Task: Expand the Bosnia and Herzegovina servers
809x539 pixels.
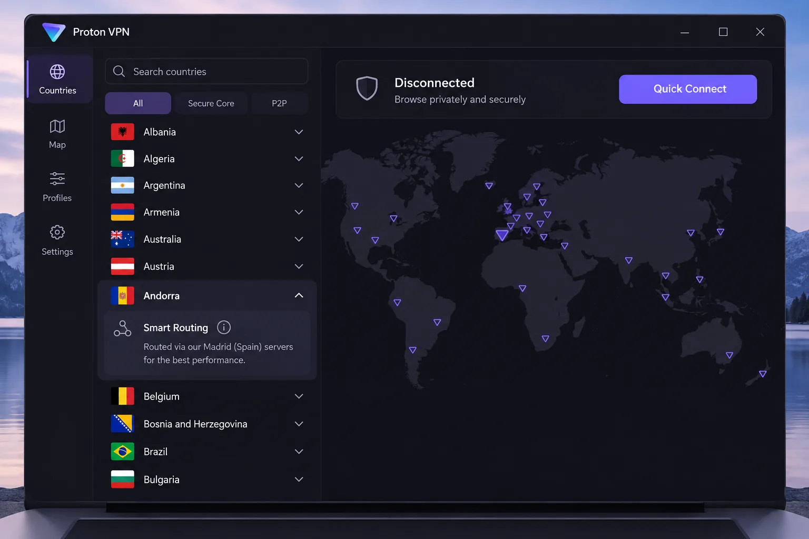Action: click(x=299, y=424)
